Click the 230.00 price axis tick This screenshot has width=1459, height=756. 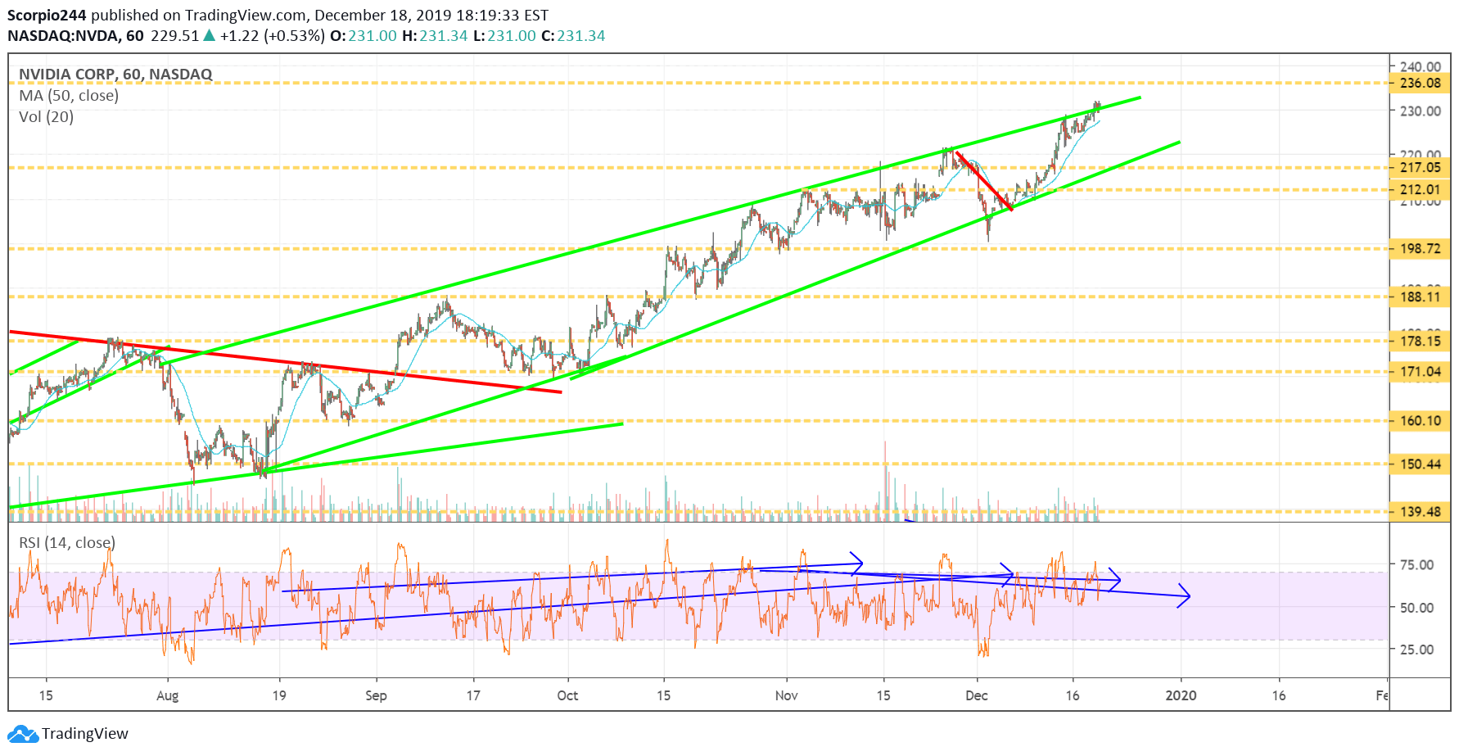1420,111
